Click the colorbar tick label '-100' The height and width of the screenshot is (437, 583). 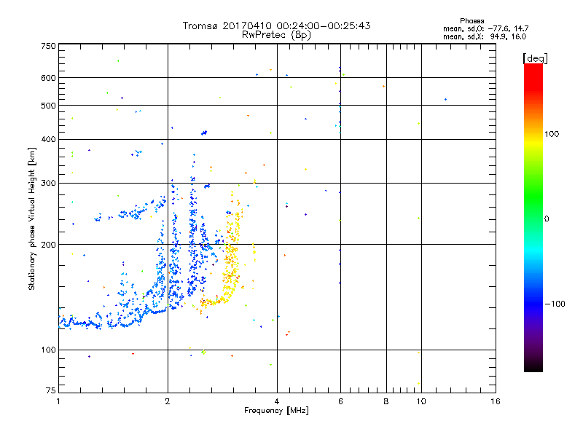click(555, 304)
